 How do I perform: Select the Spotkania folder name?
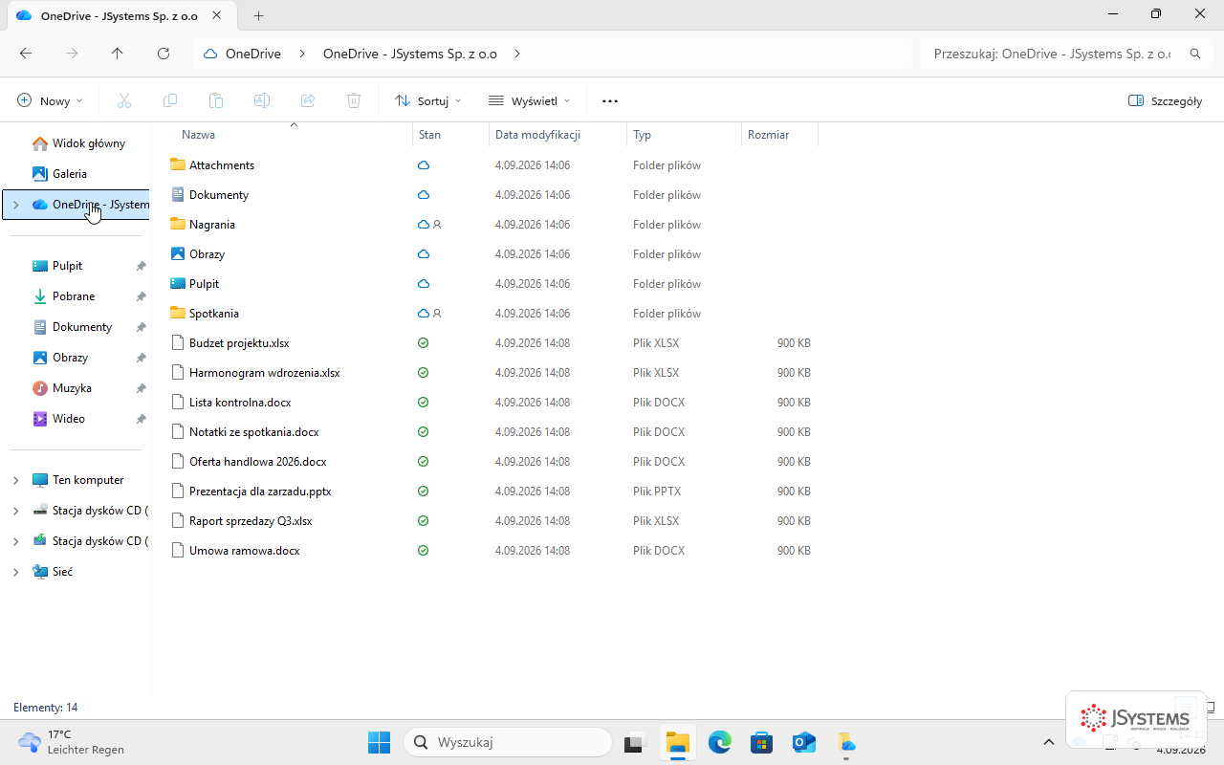point(214,314)
